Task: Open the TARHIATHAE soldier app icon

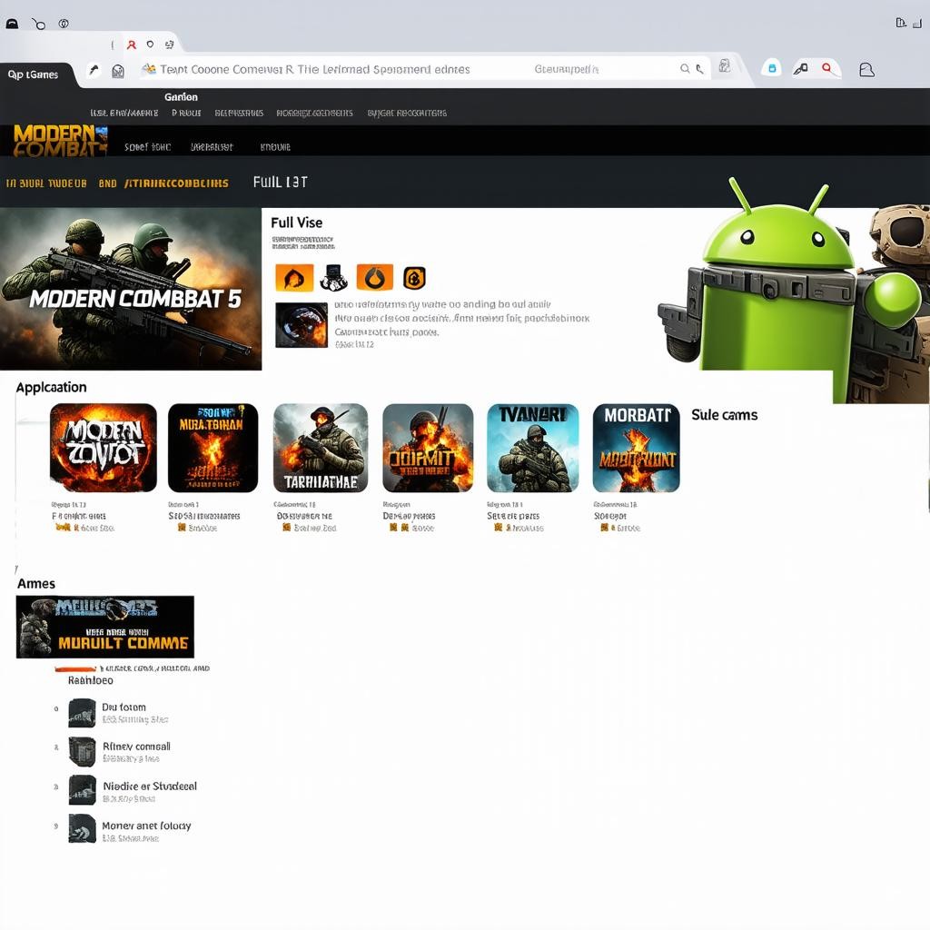Action: click(x=320, y=449)
